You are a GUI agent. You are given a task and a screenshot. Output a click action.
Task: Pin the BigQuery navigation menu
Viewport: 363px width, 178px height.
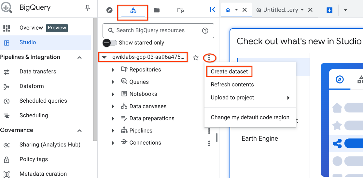pos(88,8)
